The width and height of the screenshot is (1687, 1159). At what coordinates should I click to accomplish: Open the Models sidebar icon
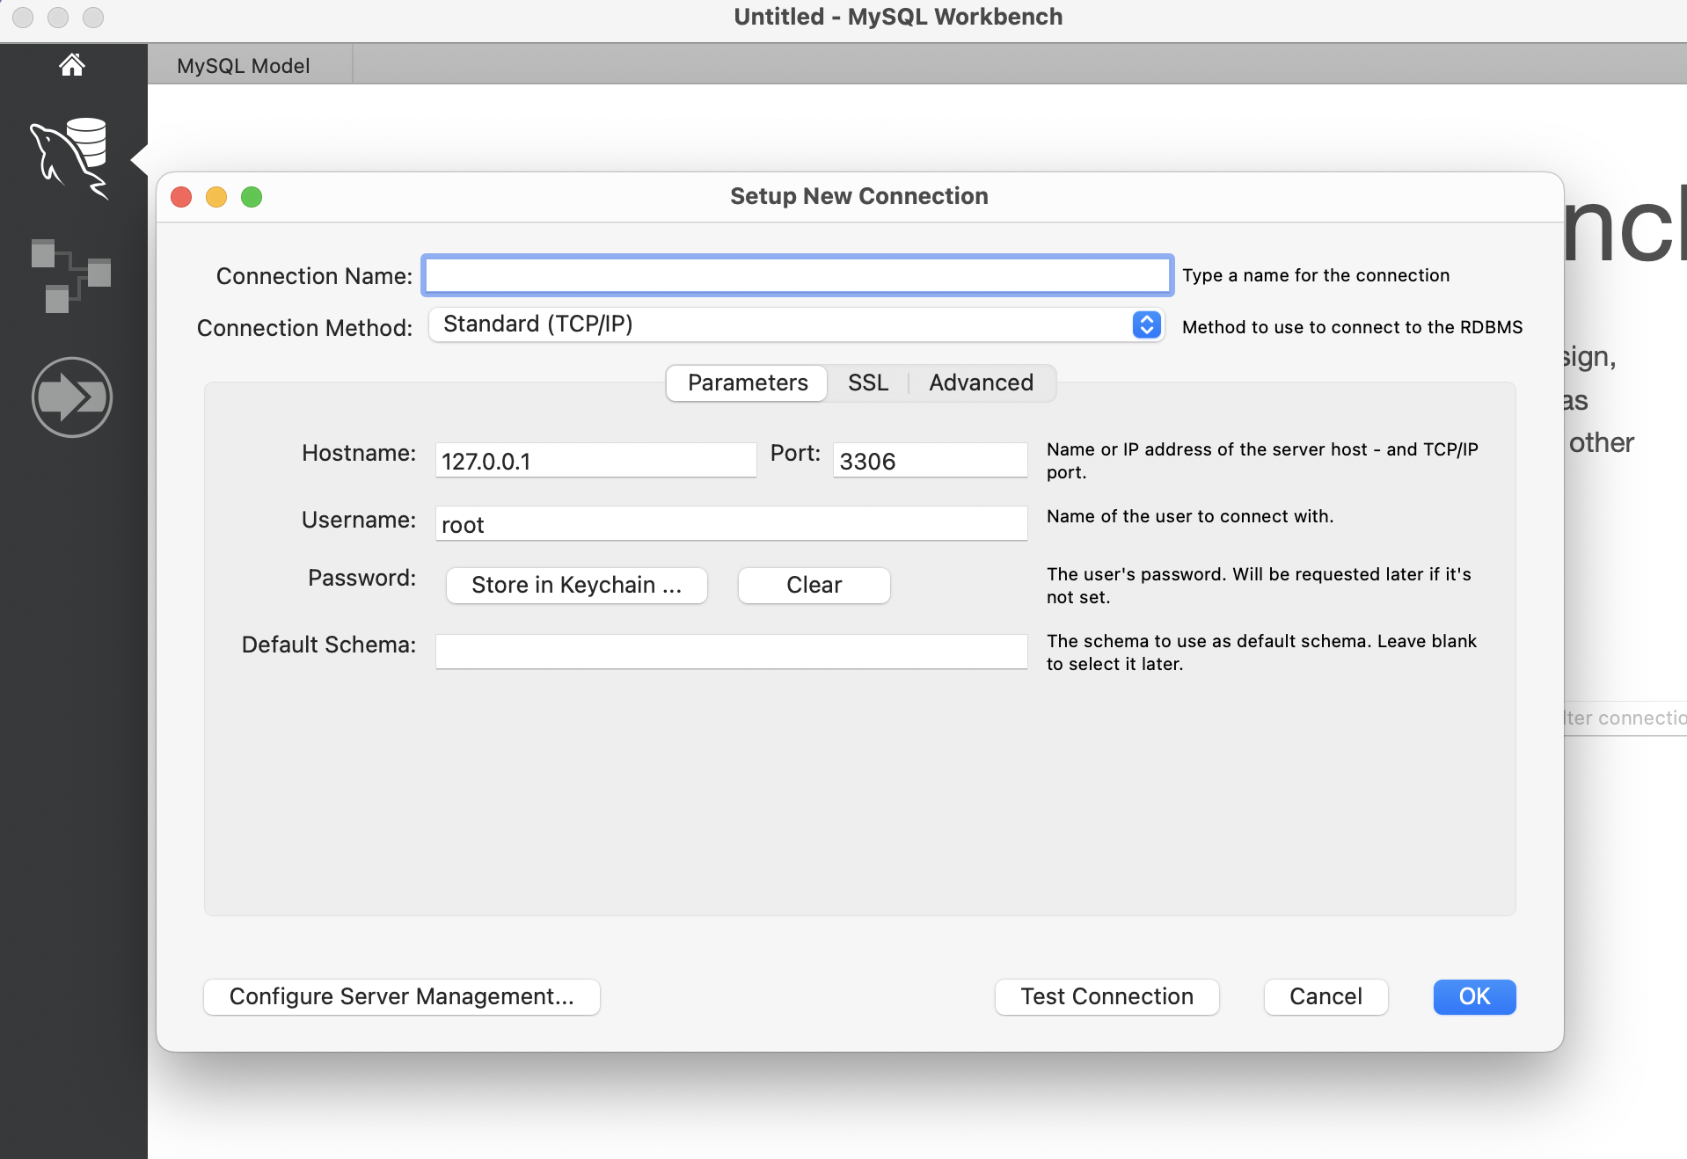coord(70,275)
